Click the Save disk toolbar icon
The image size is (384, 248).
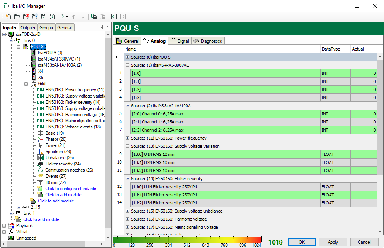(x=44, y=17)
